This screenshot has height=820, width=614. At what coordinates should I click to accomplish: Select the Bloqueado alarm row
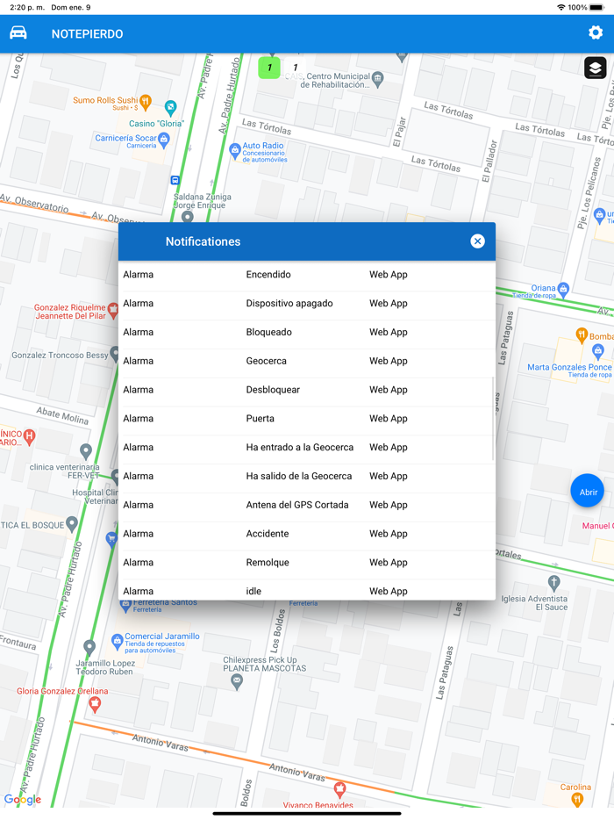pyautogui.click(x=307, y=332)
